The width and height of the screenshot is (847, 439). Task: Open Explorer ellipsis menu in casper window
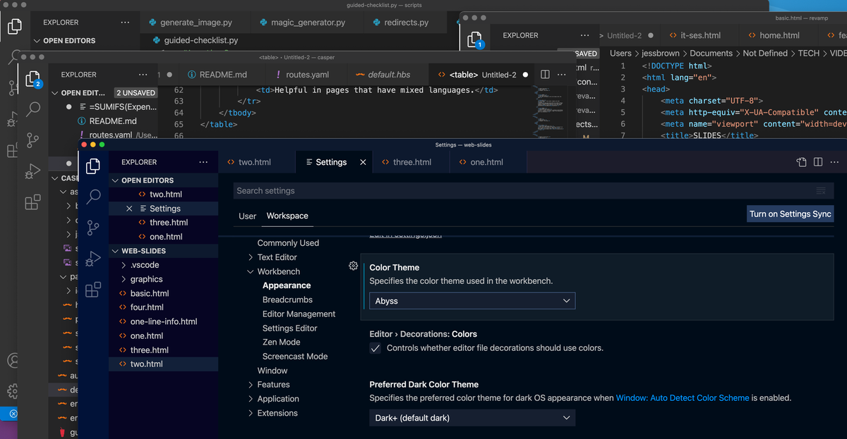point(143,75)
